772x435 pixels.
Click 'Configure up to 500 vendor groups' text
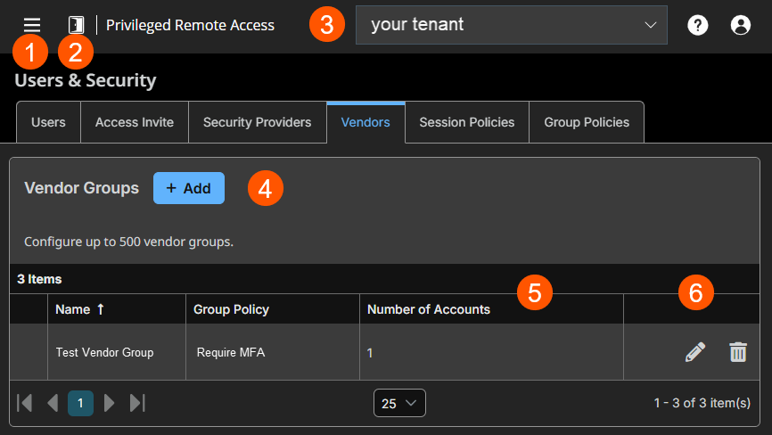click(128, 242)
